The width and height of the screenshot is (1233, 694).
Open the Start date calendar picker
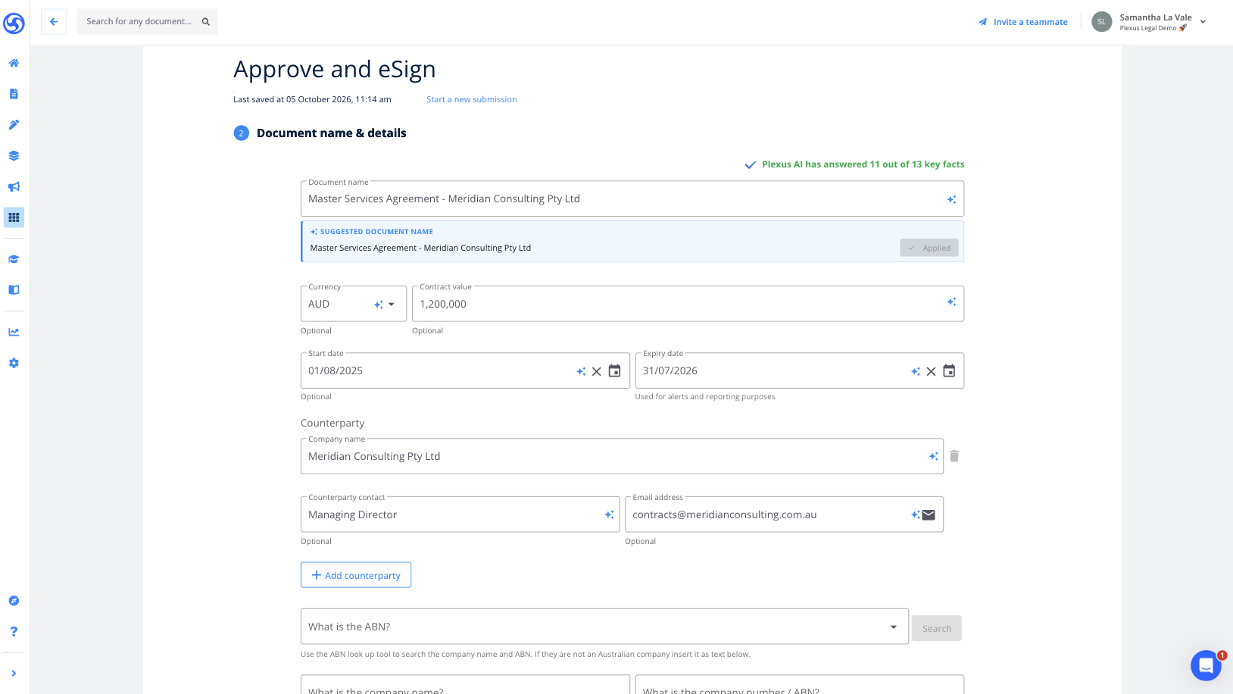point(615,370)
